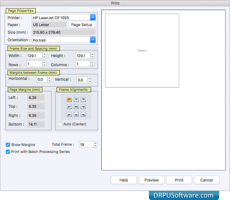Click the Vertical margin input field
This screenshot has width=230, height=200.
82,80
